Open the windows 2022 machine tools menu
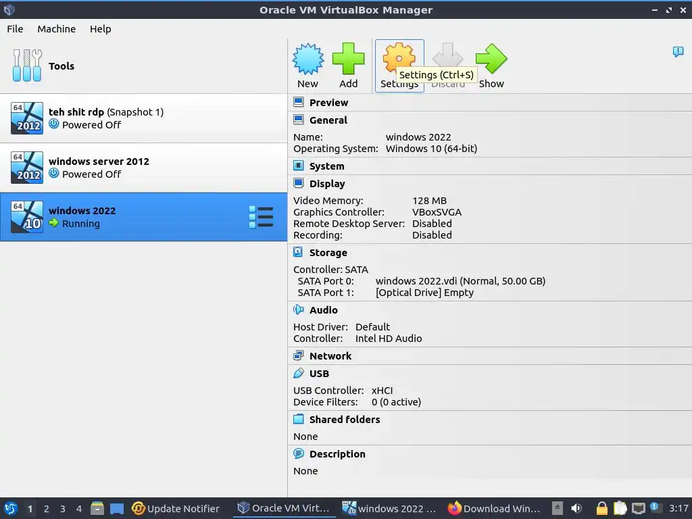 point(261,217)
